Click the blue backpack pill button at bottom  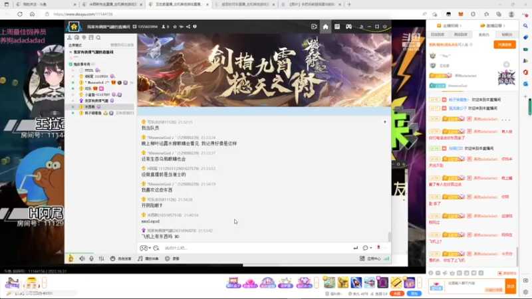[414, 294]
